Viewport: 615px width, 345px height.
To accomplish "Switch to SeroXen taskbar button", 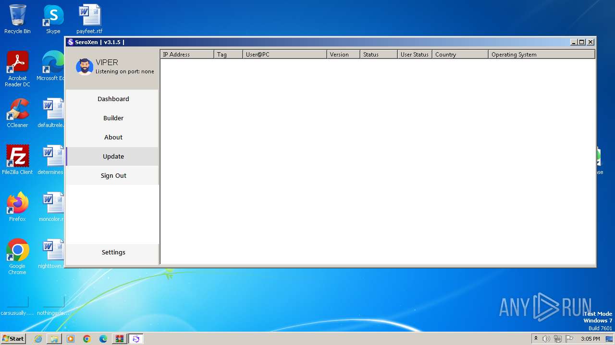I will (136, 339).
